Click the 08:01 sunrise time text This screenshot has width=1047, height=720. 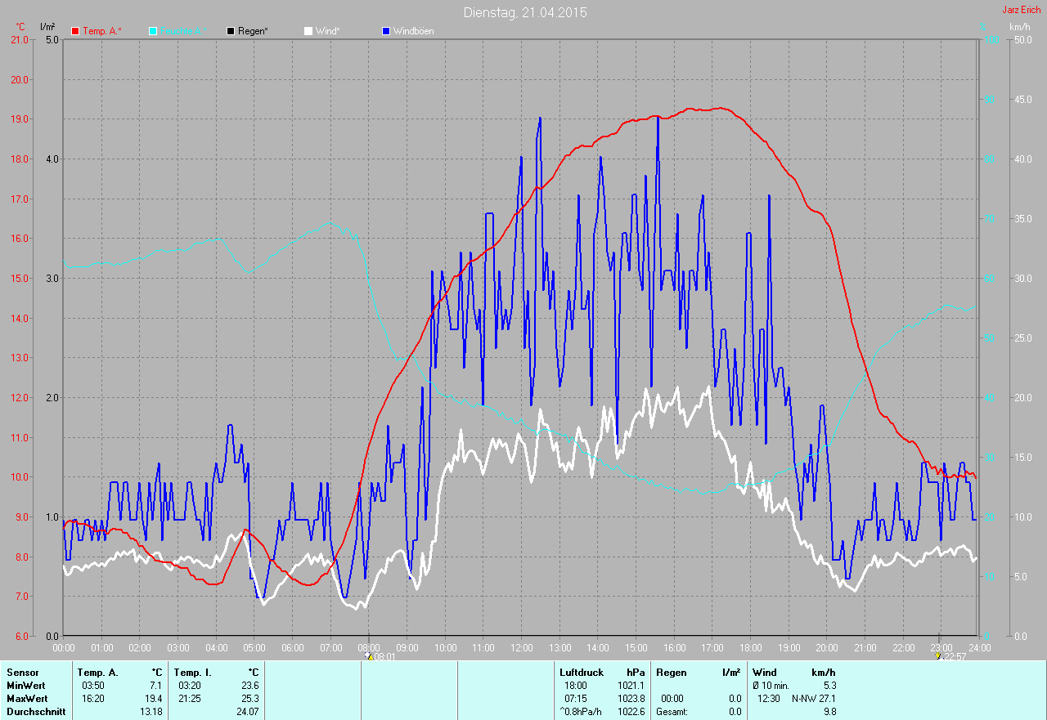(384, 656)
